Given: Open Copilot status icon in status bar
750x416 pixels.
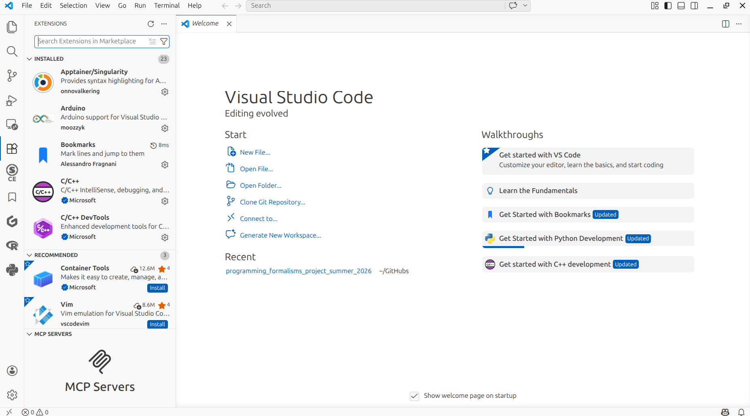Looking at the screenshot, I should pos(725,412).
